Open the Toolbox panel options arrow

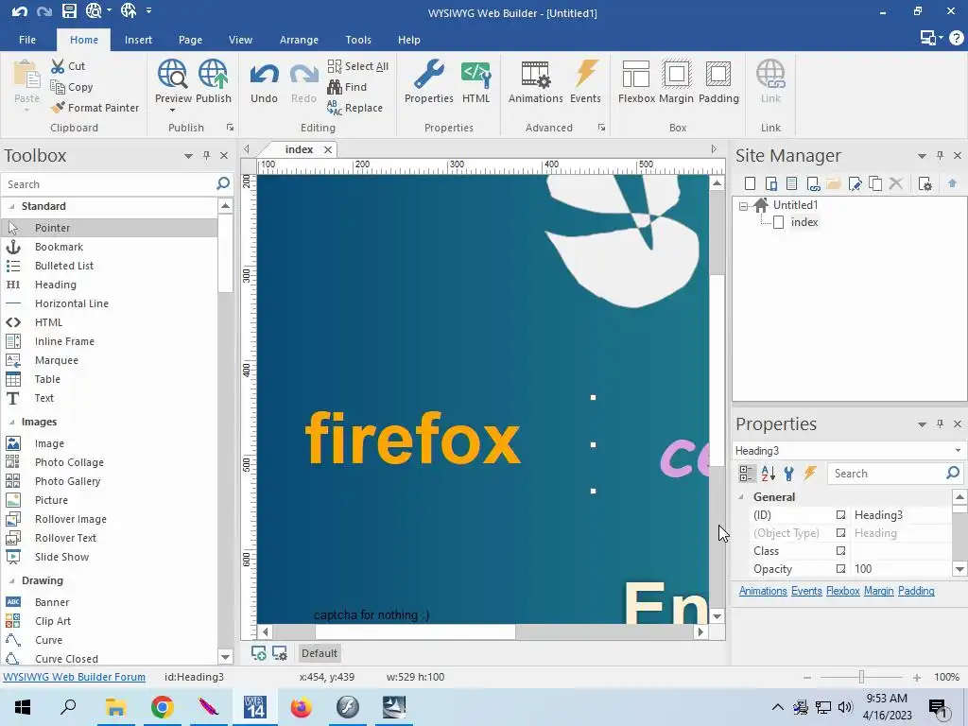(x=188, y=156)
